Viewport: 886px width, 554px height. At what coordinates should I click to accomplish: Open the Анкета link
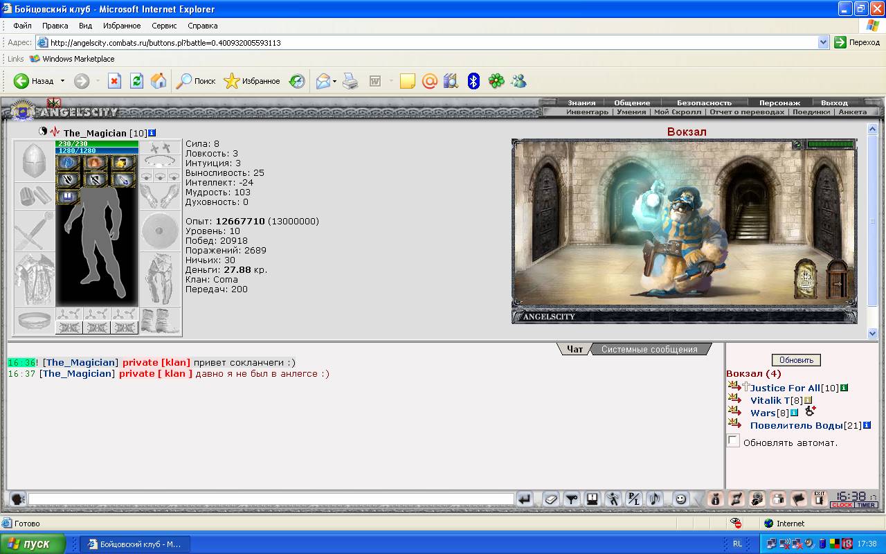coord(852,111)
